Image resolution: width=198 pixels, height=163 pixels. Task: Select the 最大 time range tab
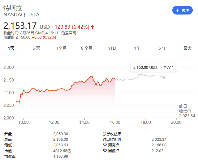pos(187,48)
